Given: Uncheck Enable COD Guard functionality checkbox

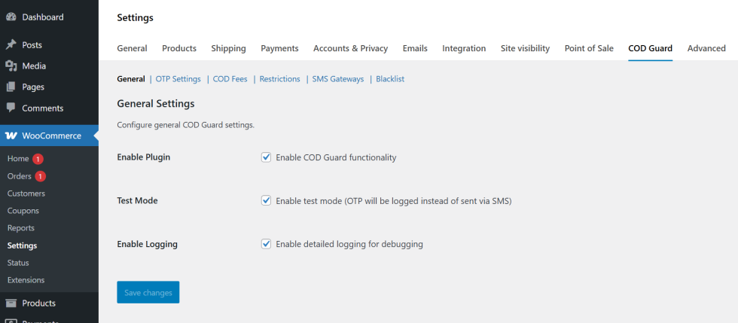Looking at the screenshot, I should coord(266,157).
